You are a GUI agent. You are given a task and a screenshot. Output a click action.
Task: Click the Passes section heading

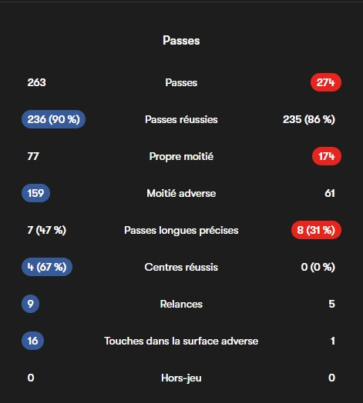(x=181, y=41)
